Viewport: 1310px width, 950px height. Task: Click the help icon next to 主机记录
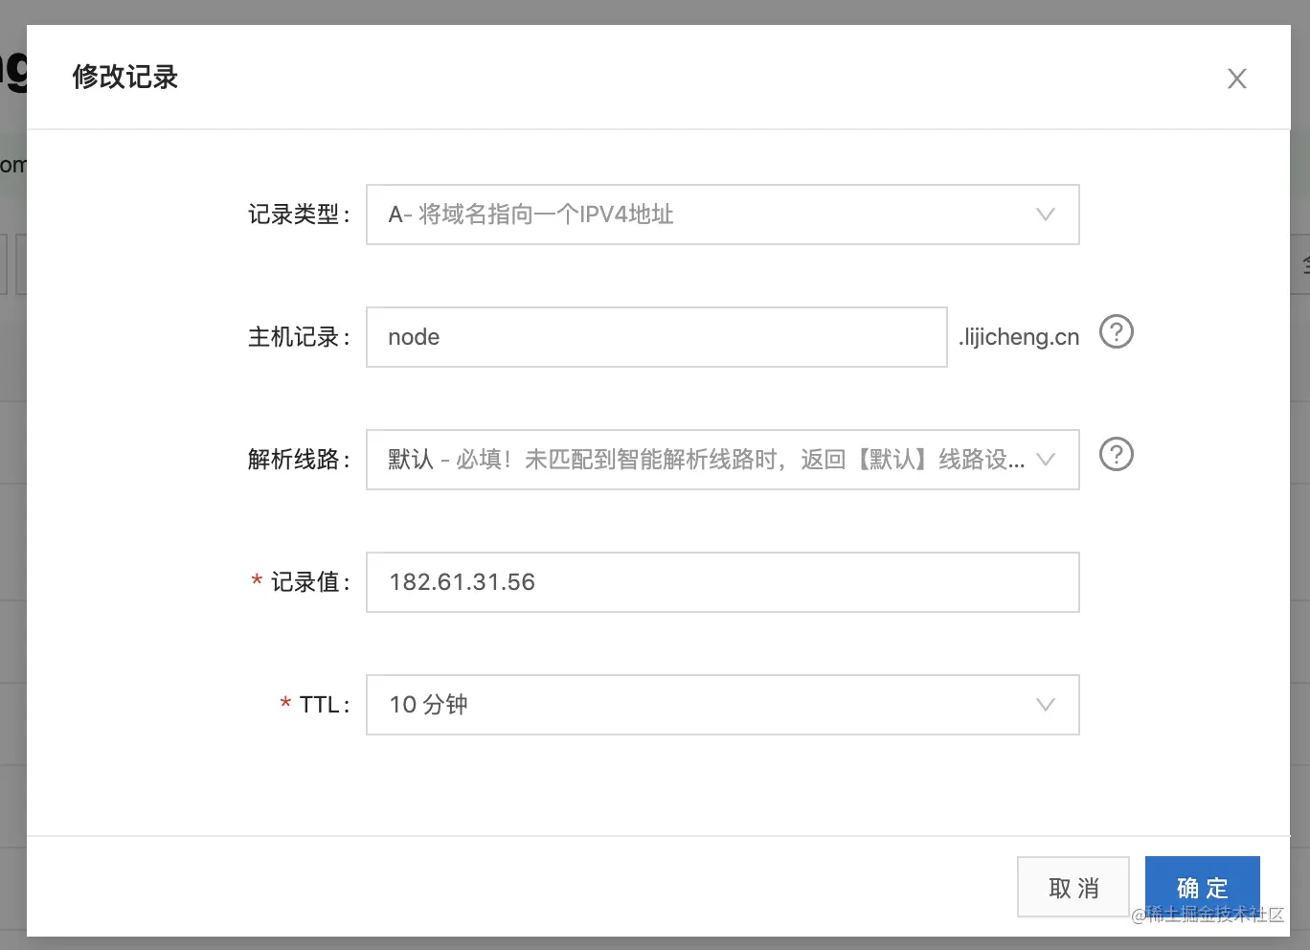(1116, 332)
